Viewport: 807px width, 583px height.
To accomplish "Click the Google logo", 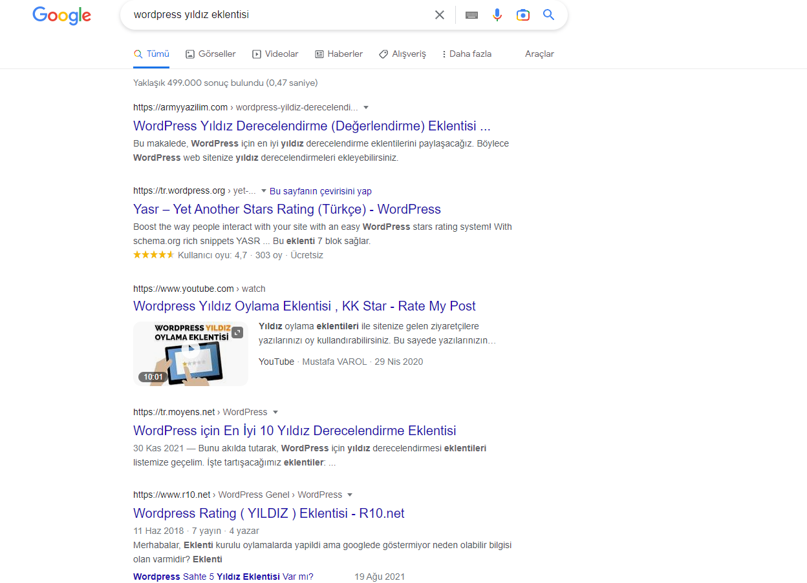I will [x=61, y=15].
